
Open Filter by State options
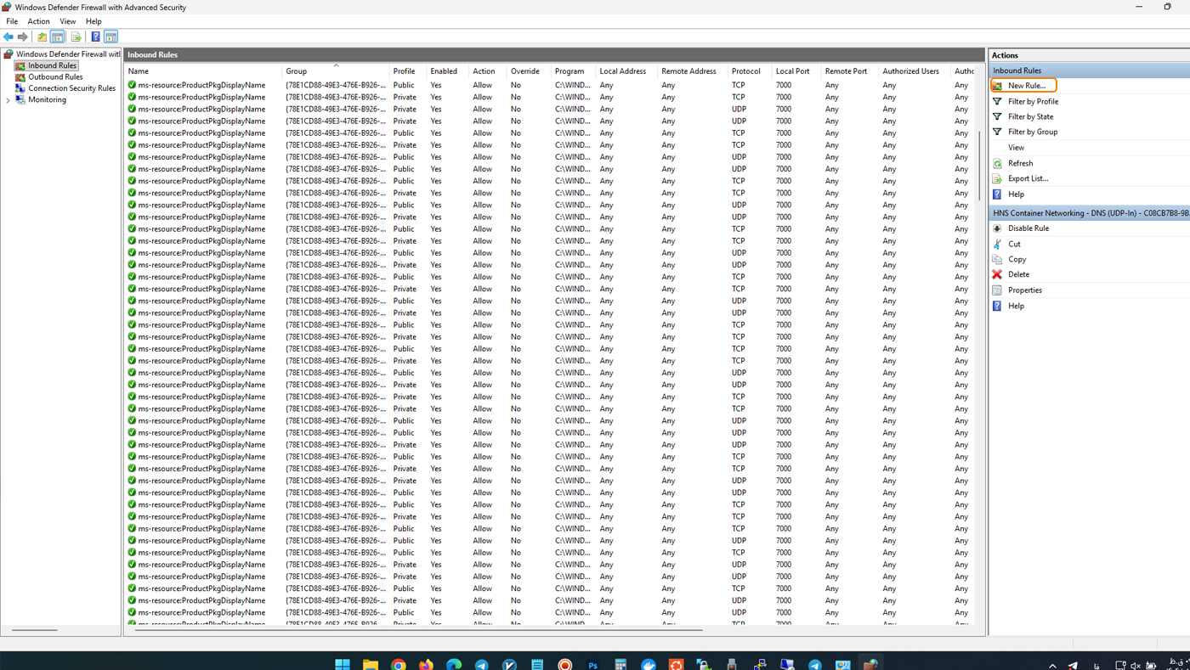tap(1030, 116)
